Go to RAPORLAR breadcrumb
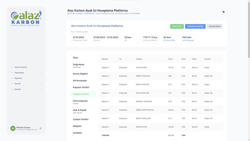Screen dimensions: 250x141 pyautogui.click(x=89, y=14)
